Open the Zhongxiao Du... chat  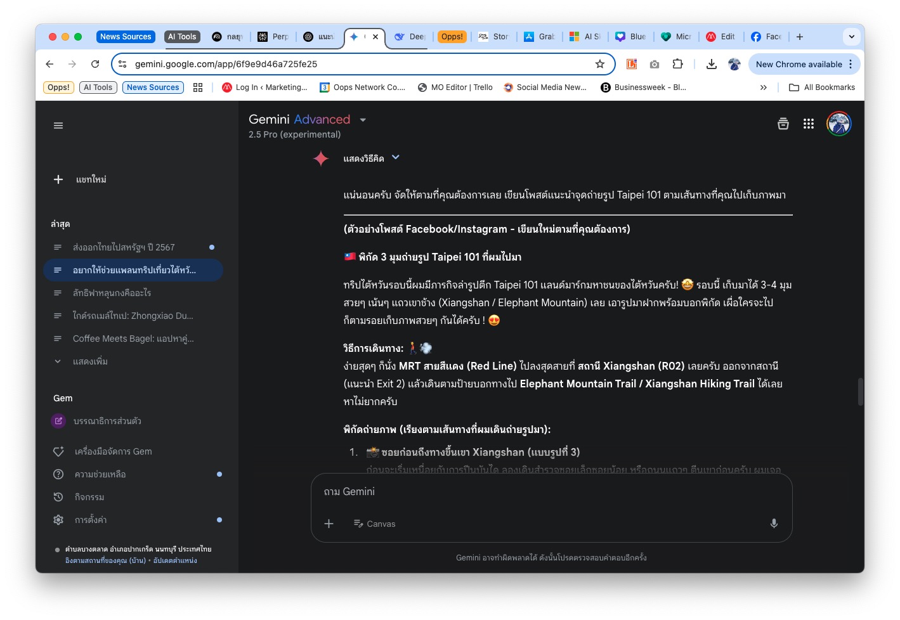(x=133, y=316)
